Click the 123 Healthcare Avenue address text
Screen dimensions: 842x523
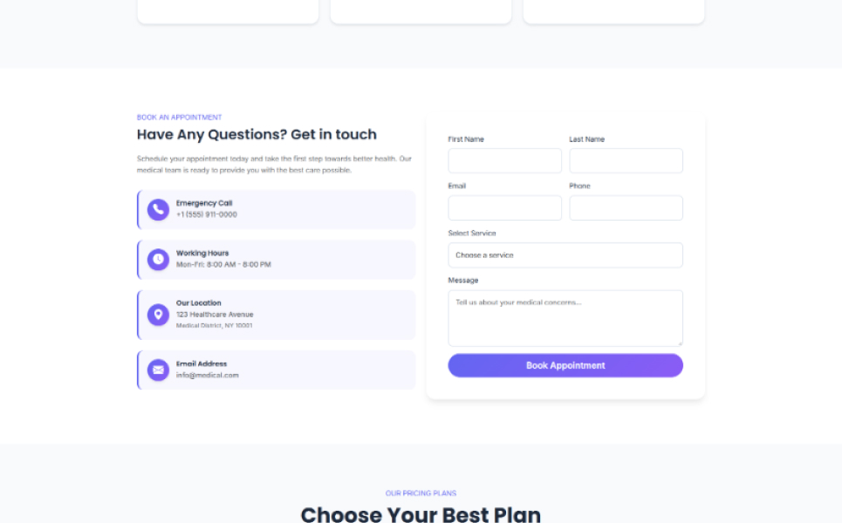tap(215, 315)
